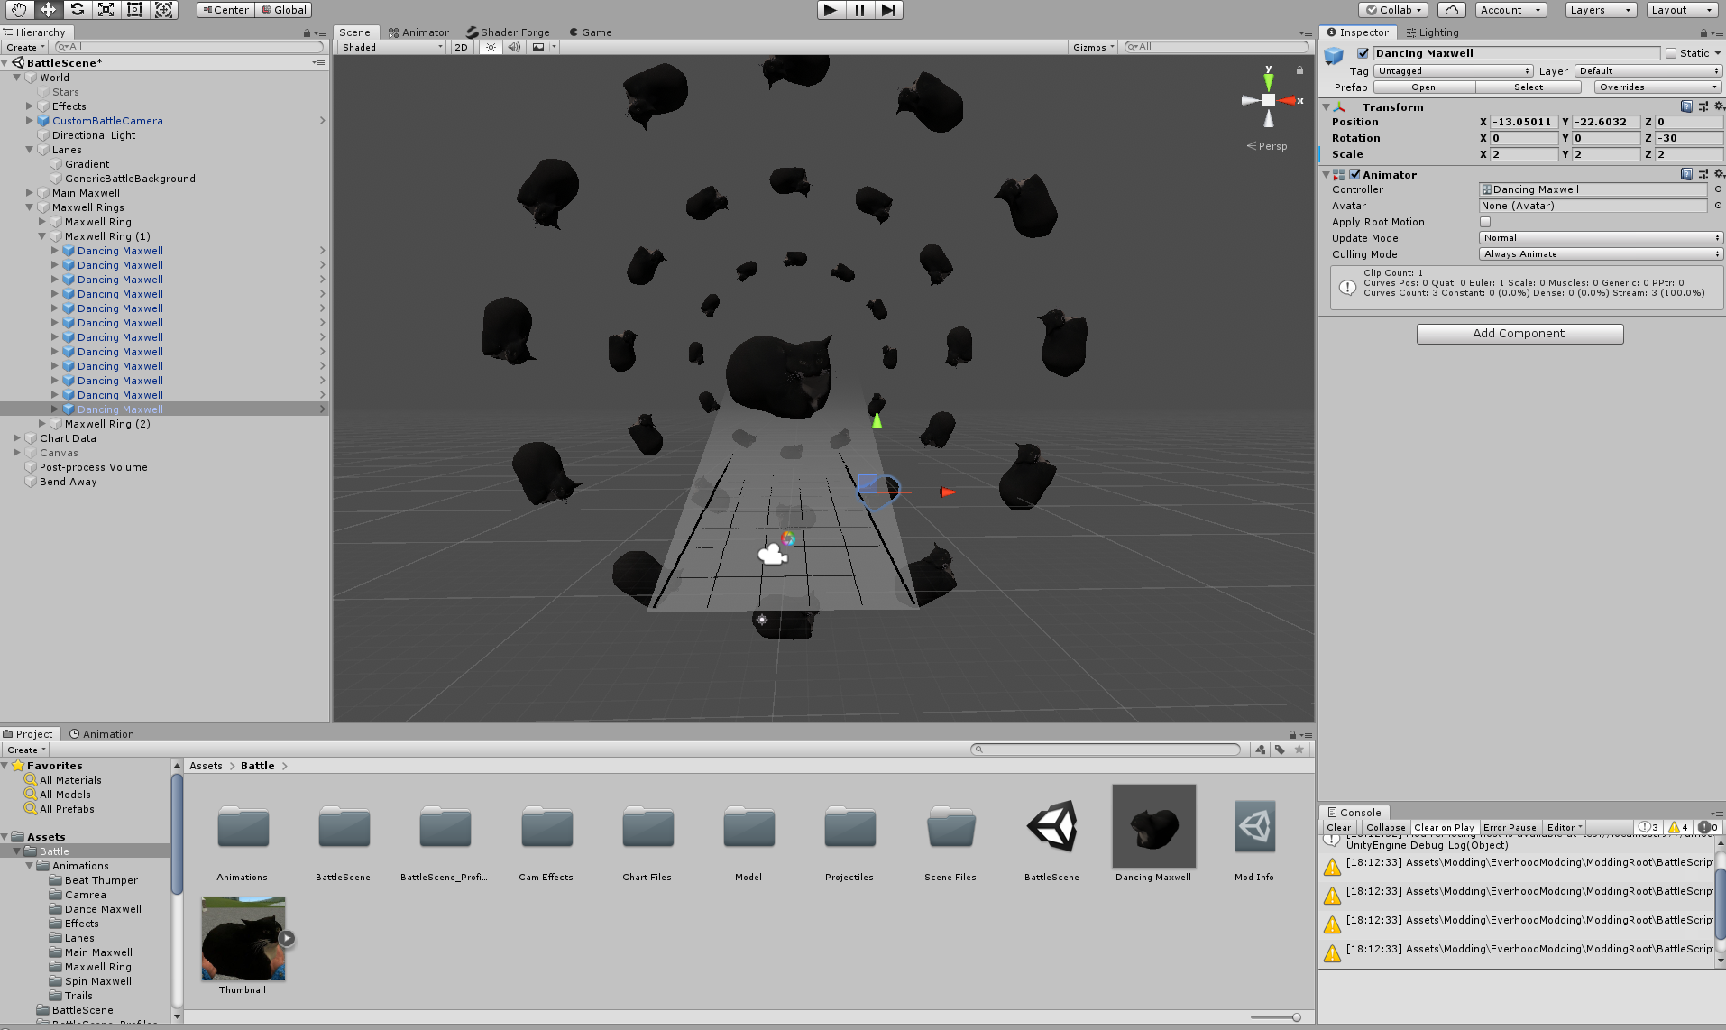Viewport: 1726px width, 1030px height.
Task: Open Avatar object picker circle
Action: click(1718, 206)
